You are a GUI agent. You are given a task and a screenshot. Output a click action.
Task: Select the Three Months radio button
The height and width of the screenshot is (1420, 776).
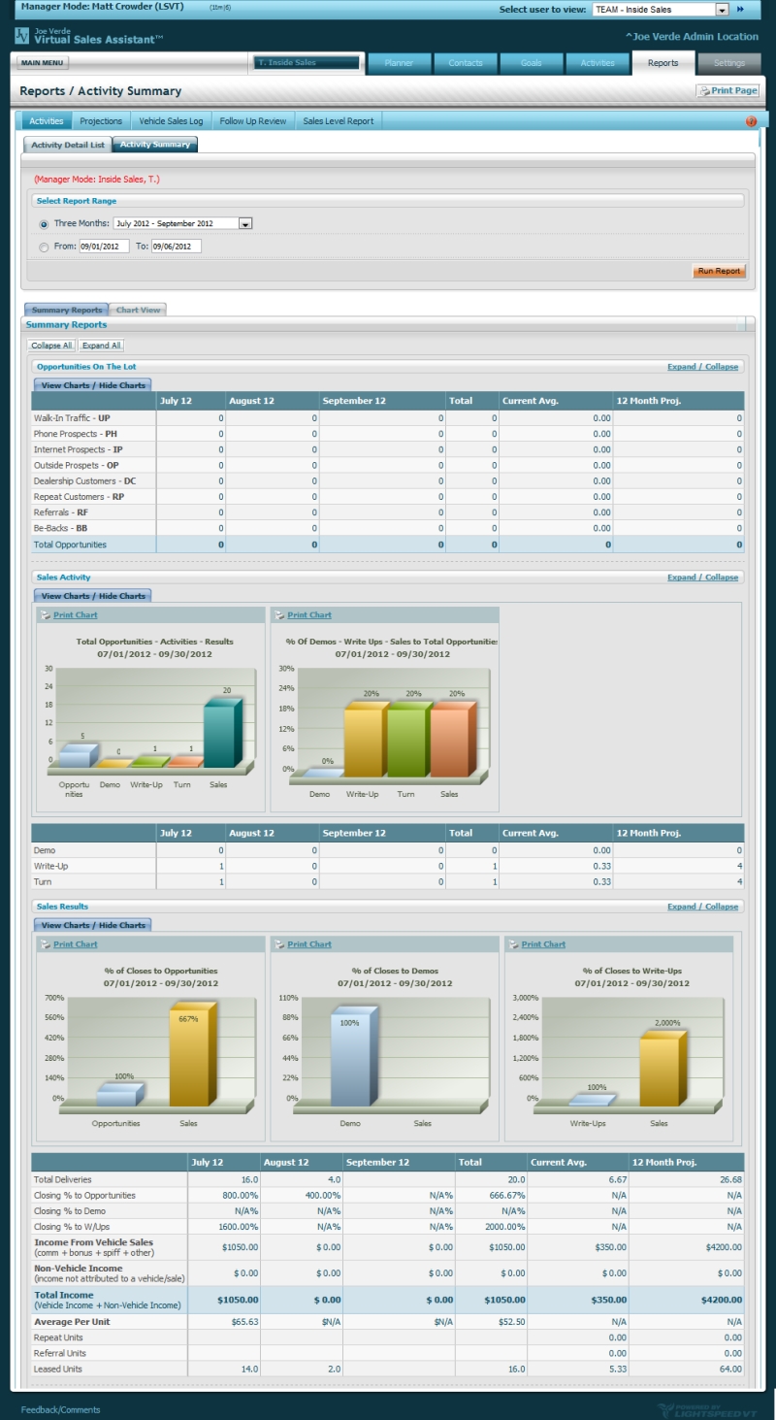point(44,224)
